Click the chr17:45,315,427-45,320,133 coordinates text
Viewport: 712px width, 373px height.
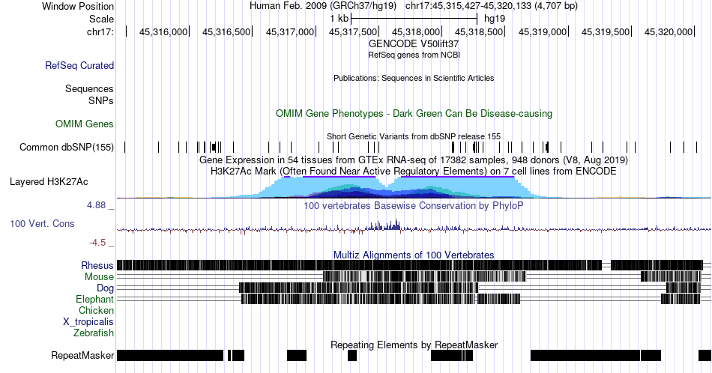(492, 6)
